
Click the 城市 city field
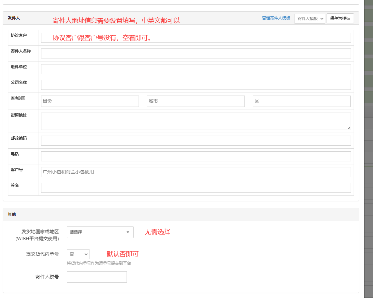(196, 101)
